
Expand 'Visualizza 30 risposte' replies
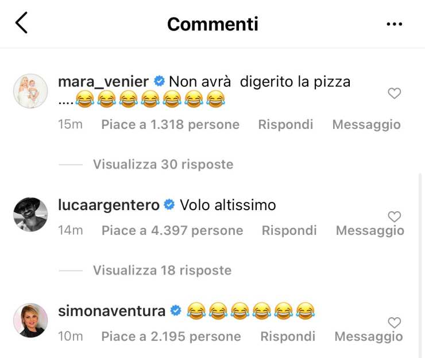(x=163, y=165)
